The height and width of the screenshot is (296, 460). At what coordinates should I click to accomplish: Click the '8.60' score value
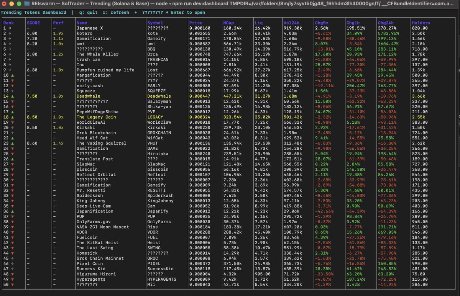pyautogui.click(x=32, y=143)
